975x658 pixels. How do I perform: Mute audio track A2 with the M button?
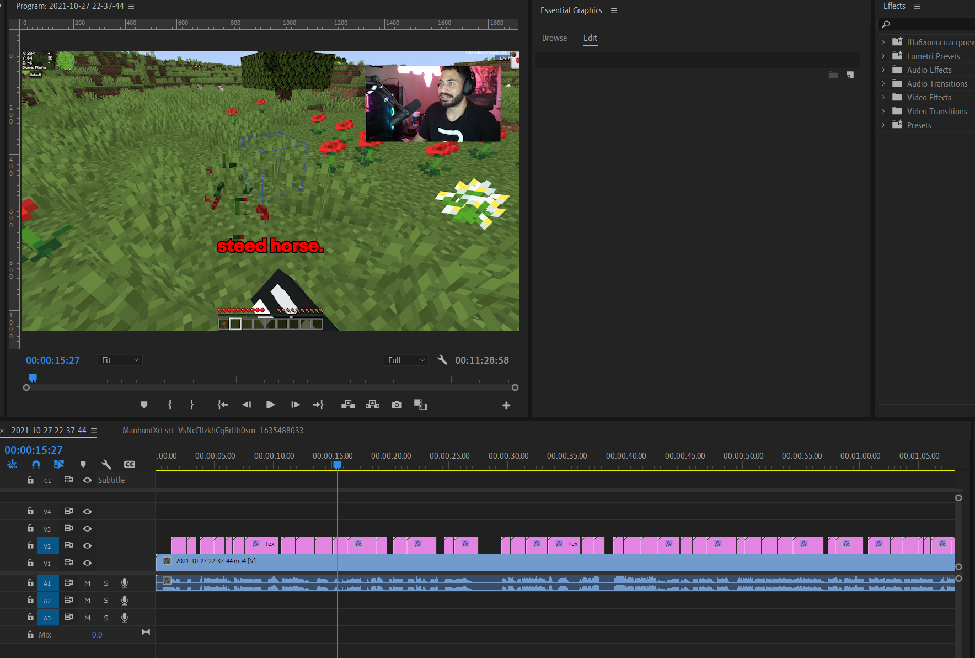(87, 600)
